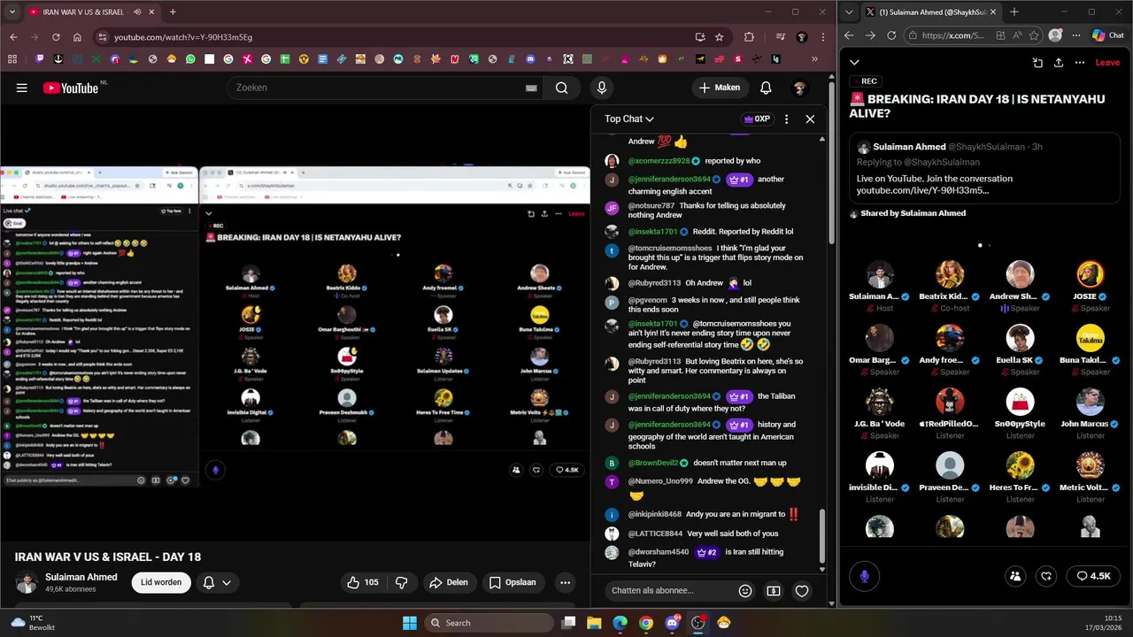
Task: Share the X Space with upload icon
Action: 1059,63
